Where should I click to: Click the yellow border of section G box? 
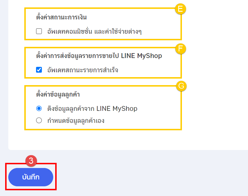click(x=103, y=129)
